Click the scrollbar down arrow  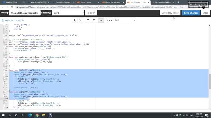[210, 108]
